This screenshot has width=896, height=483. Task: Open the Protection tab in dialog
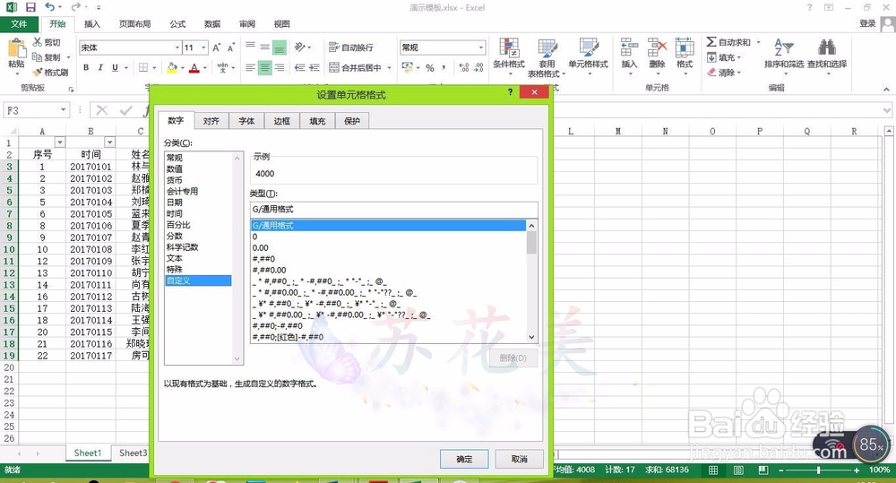pyautogui.click(x=352, y=121)
